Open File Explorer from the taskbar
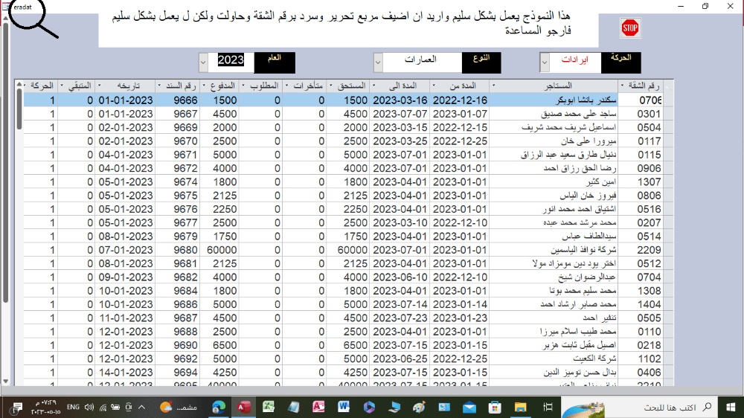The image size is (744, 418). point(520,407)
